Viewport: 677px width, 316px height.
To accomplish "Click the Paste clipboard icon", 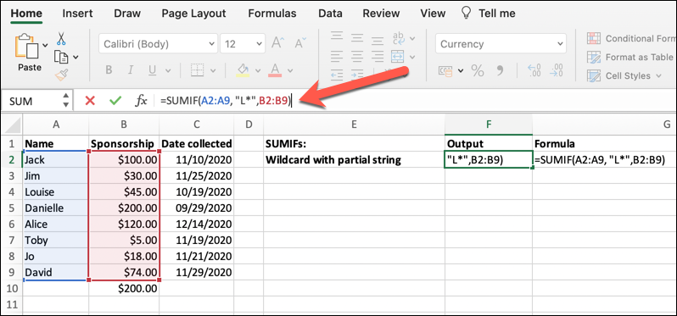I will (28, 47).
